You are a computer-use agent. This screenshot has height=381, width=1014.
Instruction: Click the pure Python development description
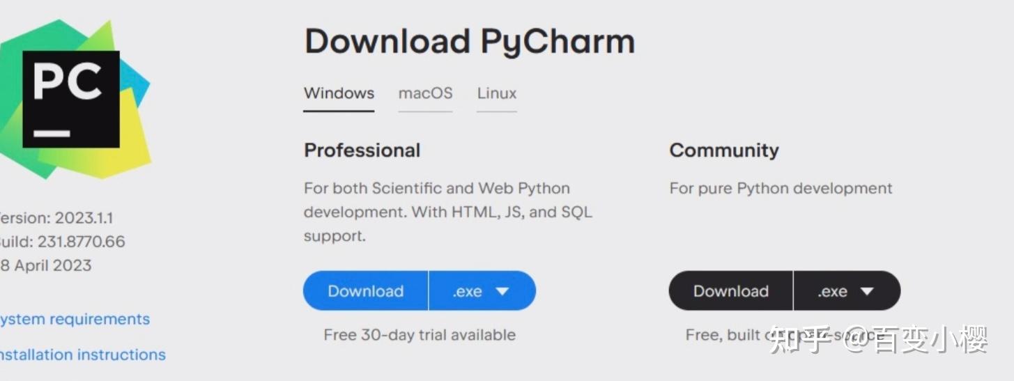781,188
